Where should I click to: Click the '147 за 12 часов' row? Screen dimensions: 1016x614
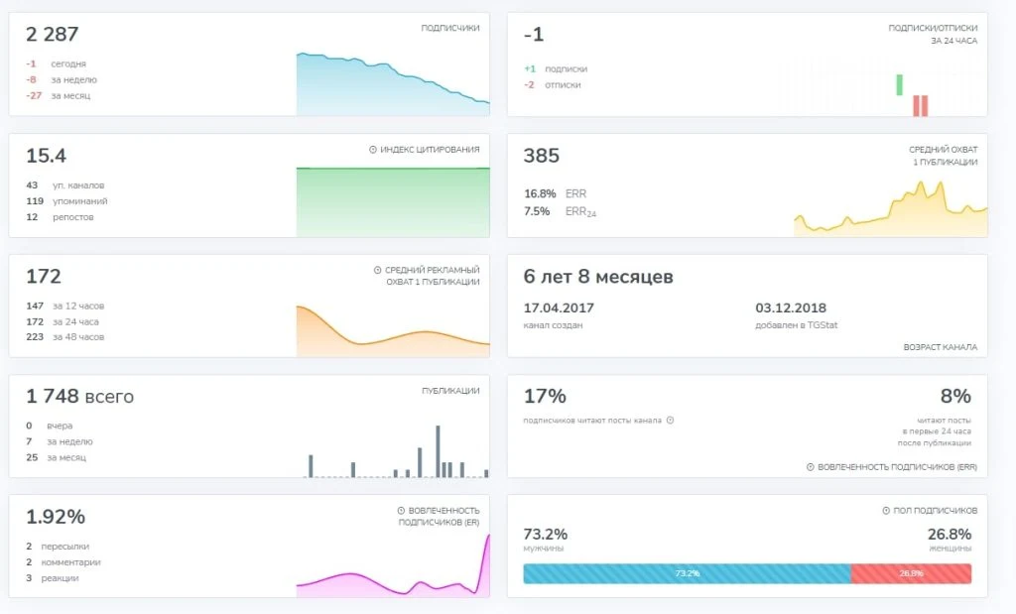click(64, 306)
